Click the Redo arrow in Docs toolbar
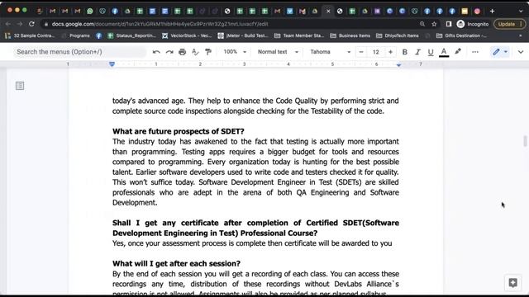 (169, 52)
